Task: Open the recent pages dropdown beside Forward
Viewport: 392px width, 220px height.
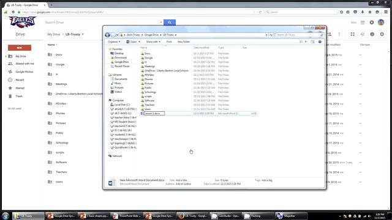Action: pos(117,35)
